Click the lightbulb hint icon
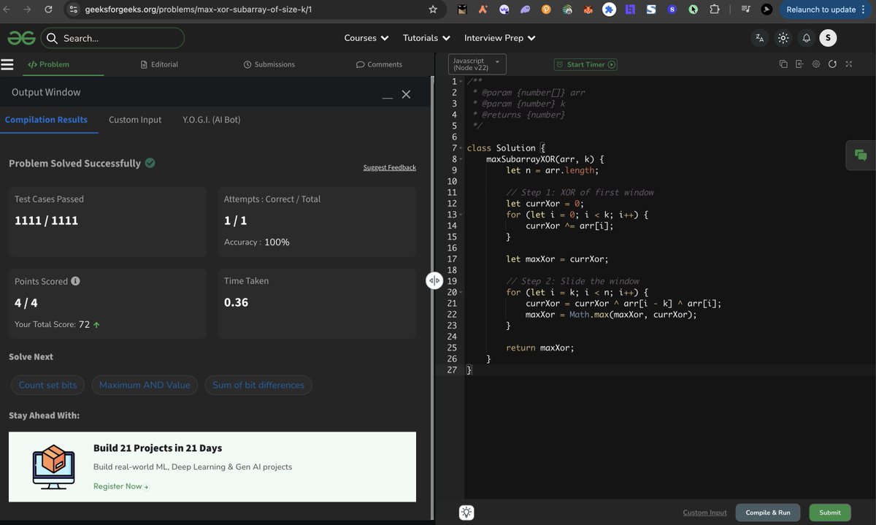Viewport: 876px width, 525px height. pyautogui.click(x=467, y=513)
